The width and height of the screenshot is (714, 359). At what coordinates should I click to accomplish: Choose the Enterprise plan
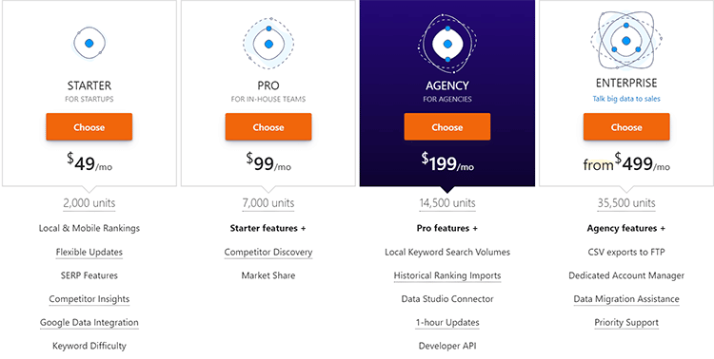(626, 126)
